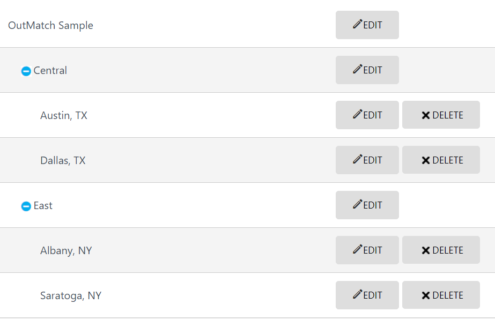Click X icon to delete Saratoga, NY
The height and width of the screenshot is (319, 495).
point(425,295)
